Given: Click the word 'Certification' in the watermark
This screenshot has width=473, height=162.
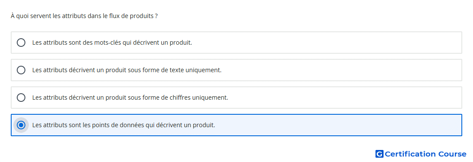Looking at the screenshot, I should coord(410,154).
